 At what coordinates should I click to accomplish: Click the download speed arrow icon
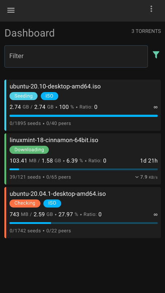137,177
